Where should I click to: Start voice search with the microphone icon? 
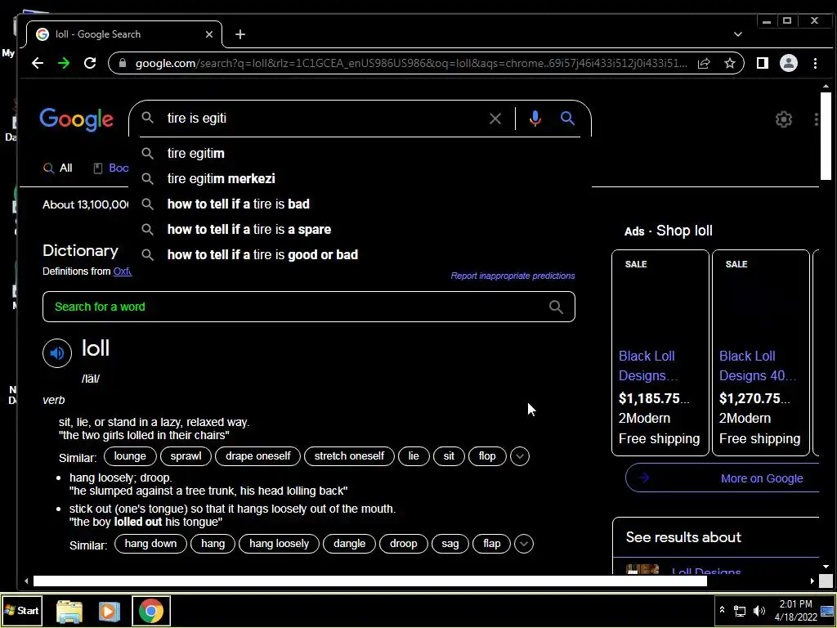[535, 119]
